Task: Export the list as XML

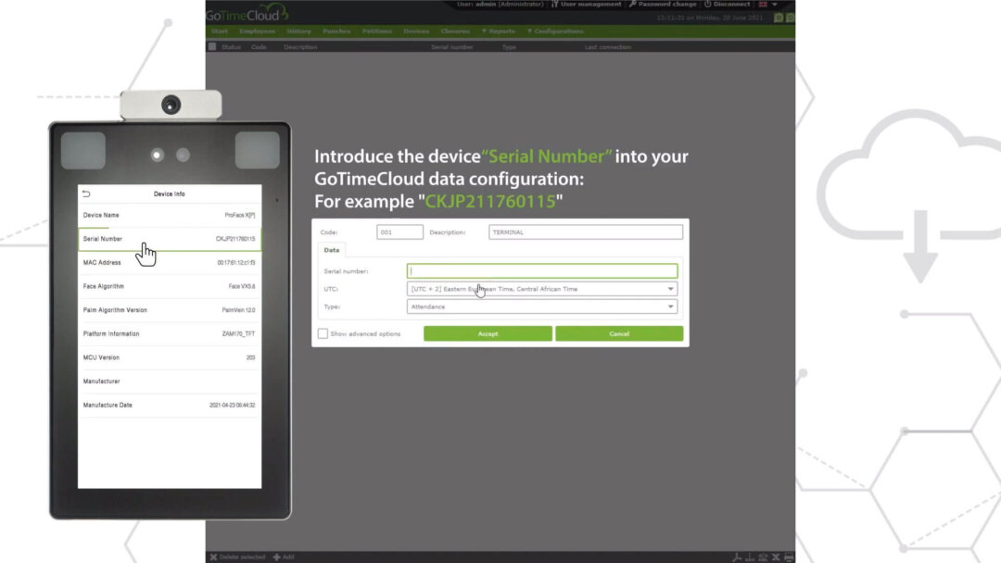Action: point(763,557)
